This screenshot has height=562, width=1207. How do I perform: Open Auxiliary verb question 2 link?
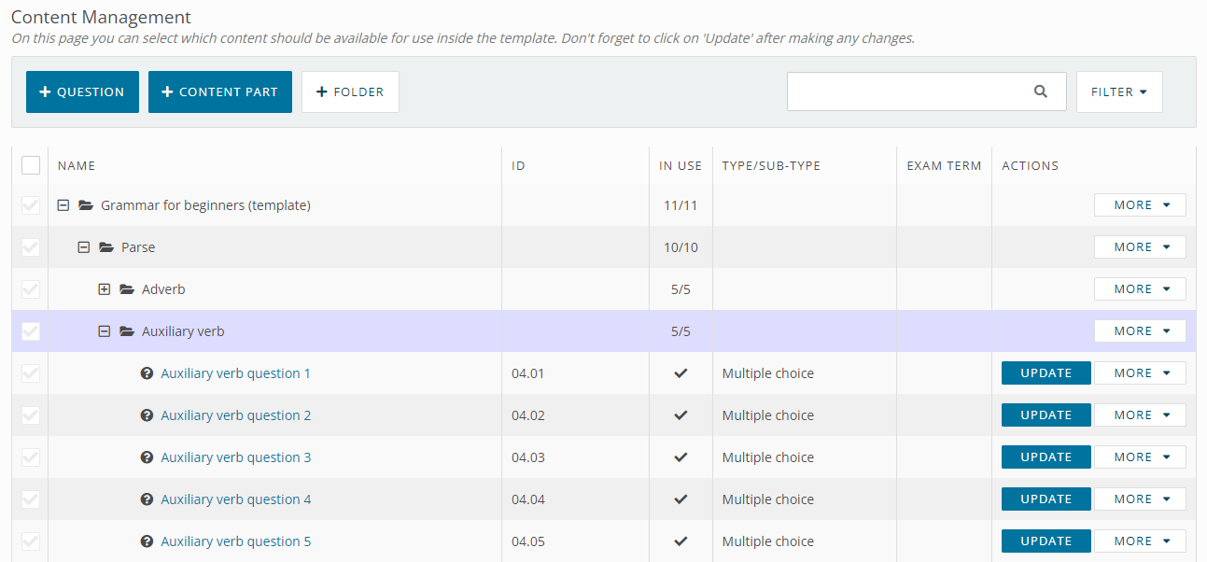click(x=236, y=415)
